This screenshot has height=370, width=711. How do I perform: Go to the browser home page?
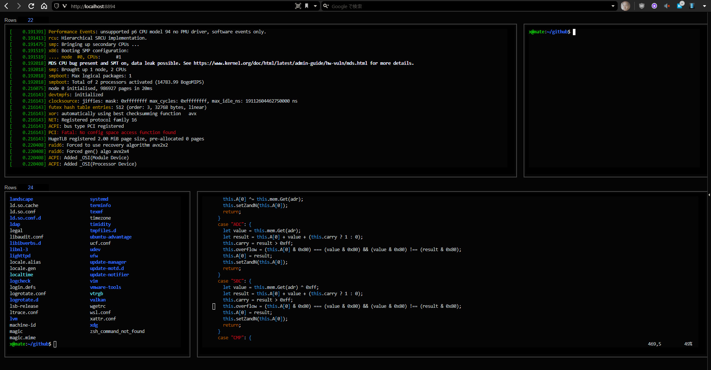(x=44, y=6)
